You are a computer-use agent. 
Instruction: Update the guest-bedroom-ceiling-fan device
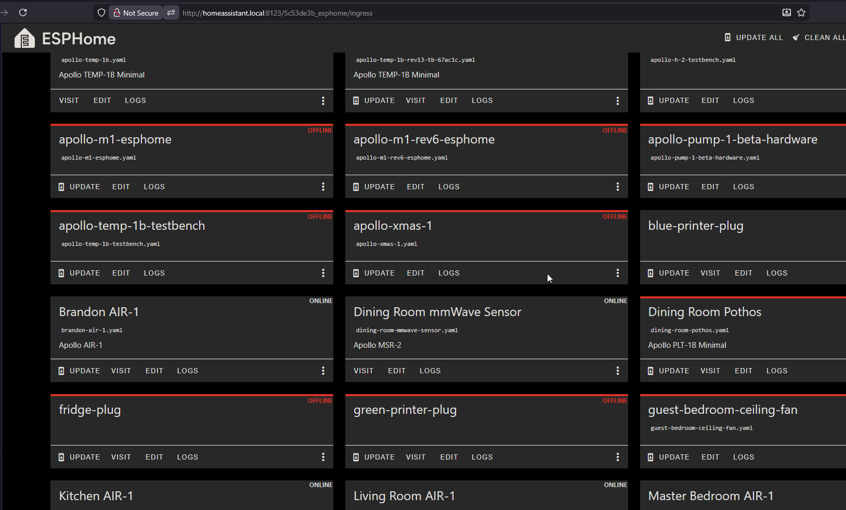coord(668,457)
